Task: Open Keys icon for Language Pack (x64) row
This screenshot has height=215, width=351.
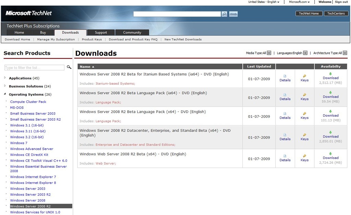Action: point(304,113)
